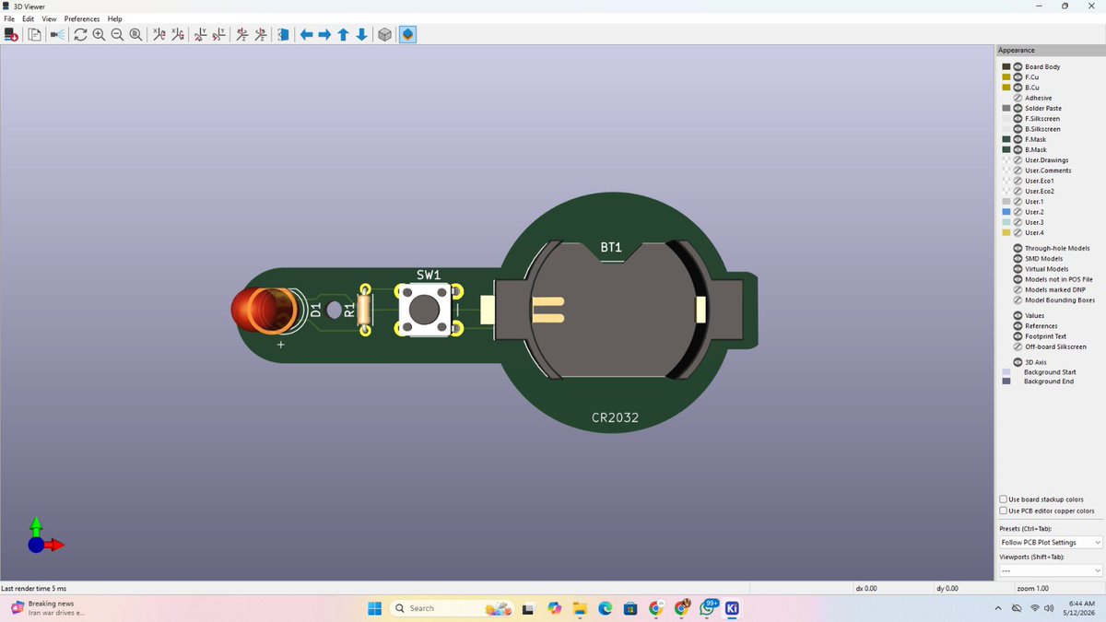Hide References text
The image size is (1106, 622).
click(1018, 326)
